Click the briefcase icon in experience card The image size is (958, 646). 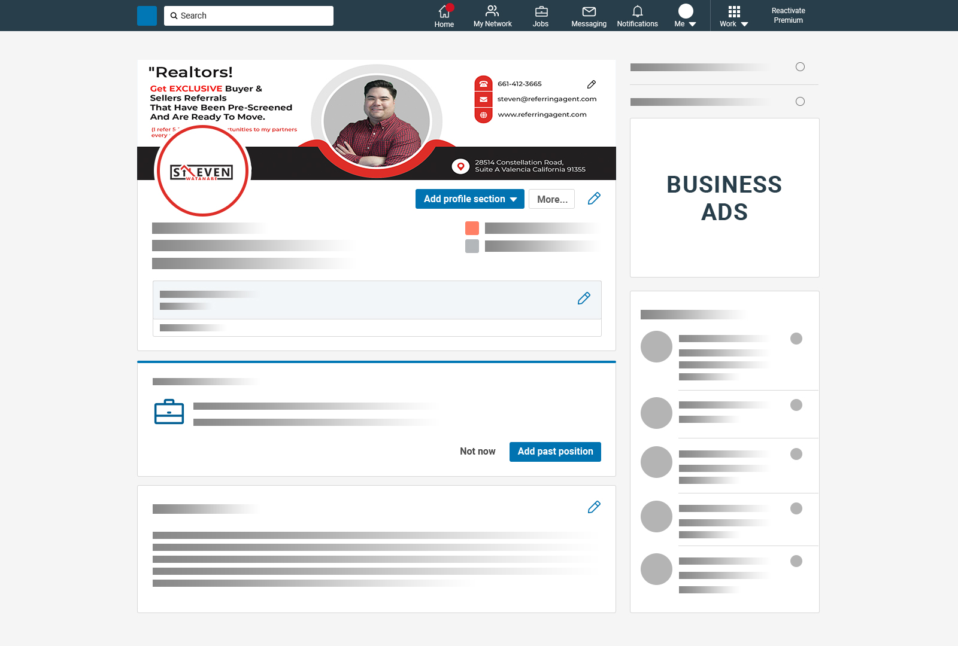[x=169, y=412]
